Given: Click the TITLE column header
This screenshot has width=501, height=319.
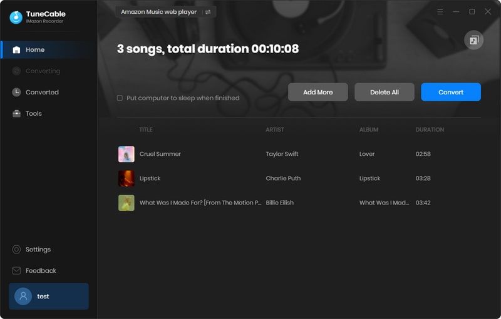Looking at the screenshot, I should pyautogui.click(x=146, y=130).
